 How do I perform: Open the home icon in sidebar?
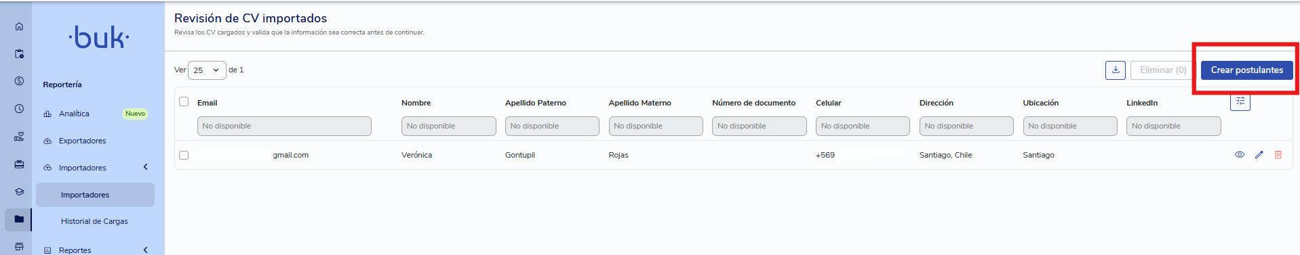pyautogui.click(x=19, y=26)
